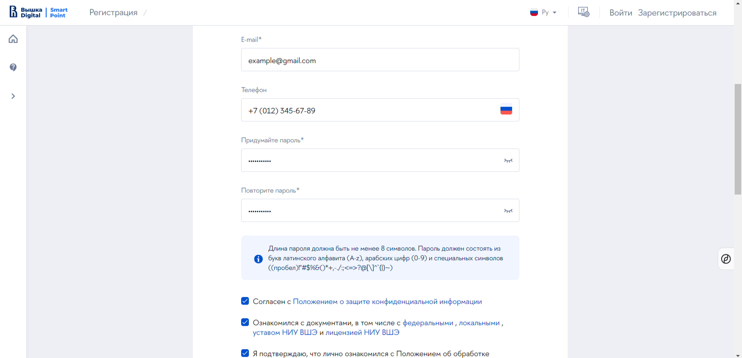The image size is (742, 358).
Task: Click the blue info icon in password hint
Action: pos(259,259)
